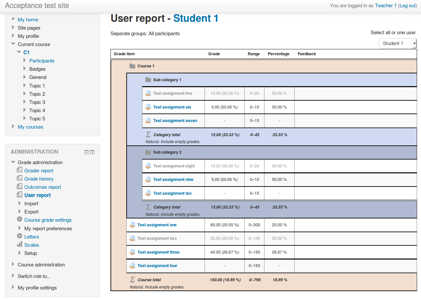
Task: Open the Select user dropdown showing Student 1
Action: tap(398, 43)
